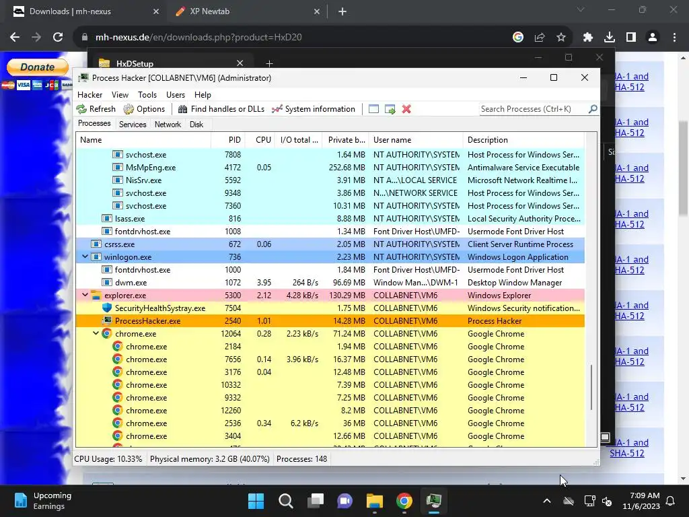
Task: Open the View menu
Action: 120,95
